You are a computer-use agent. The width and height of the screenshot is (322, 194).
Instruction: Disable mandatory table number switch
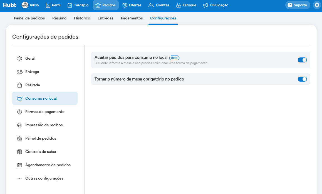(302, 79)
